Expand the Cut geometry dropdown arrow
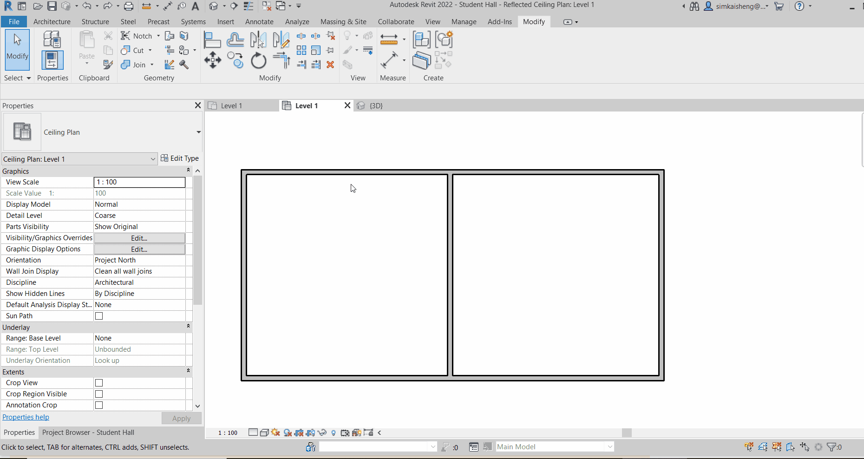 [150, 50]
